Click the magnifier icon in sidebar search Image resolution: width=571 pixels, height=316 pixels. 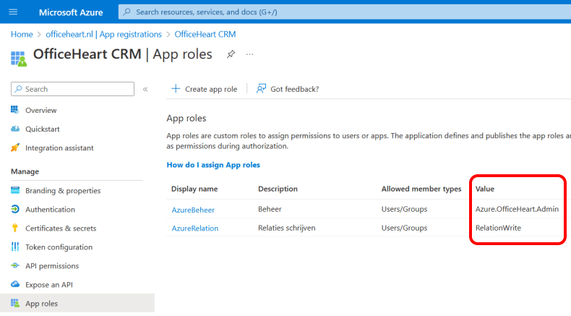(18, 89)
